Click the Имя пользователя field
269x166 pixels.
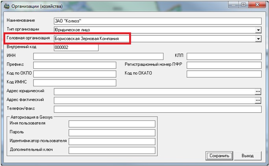click(x=112, y=124)
